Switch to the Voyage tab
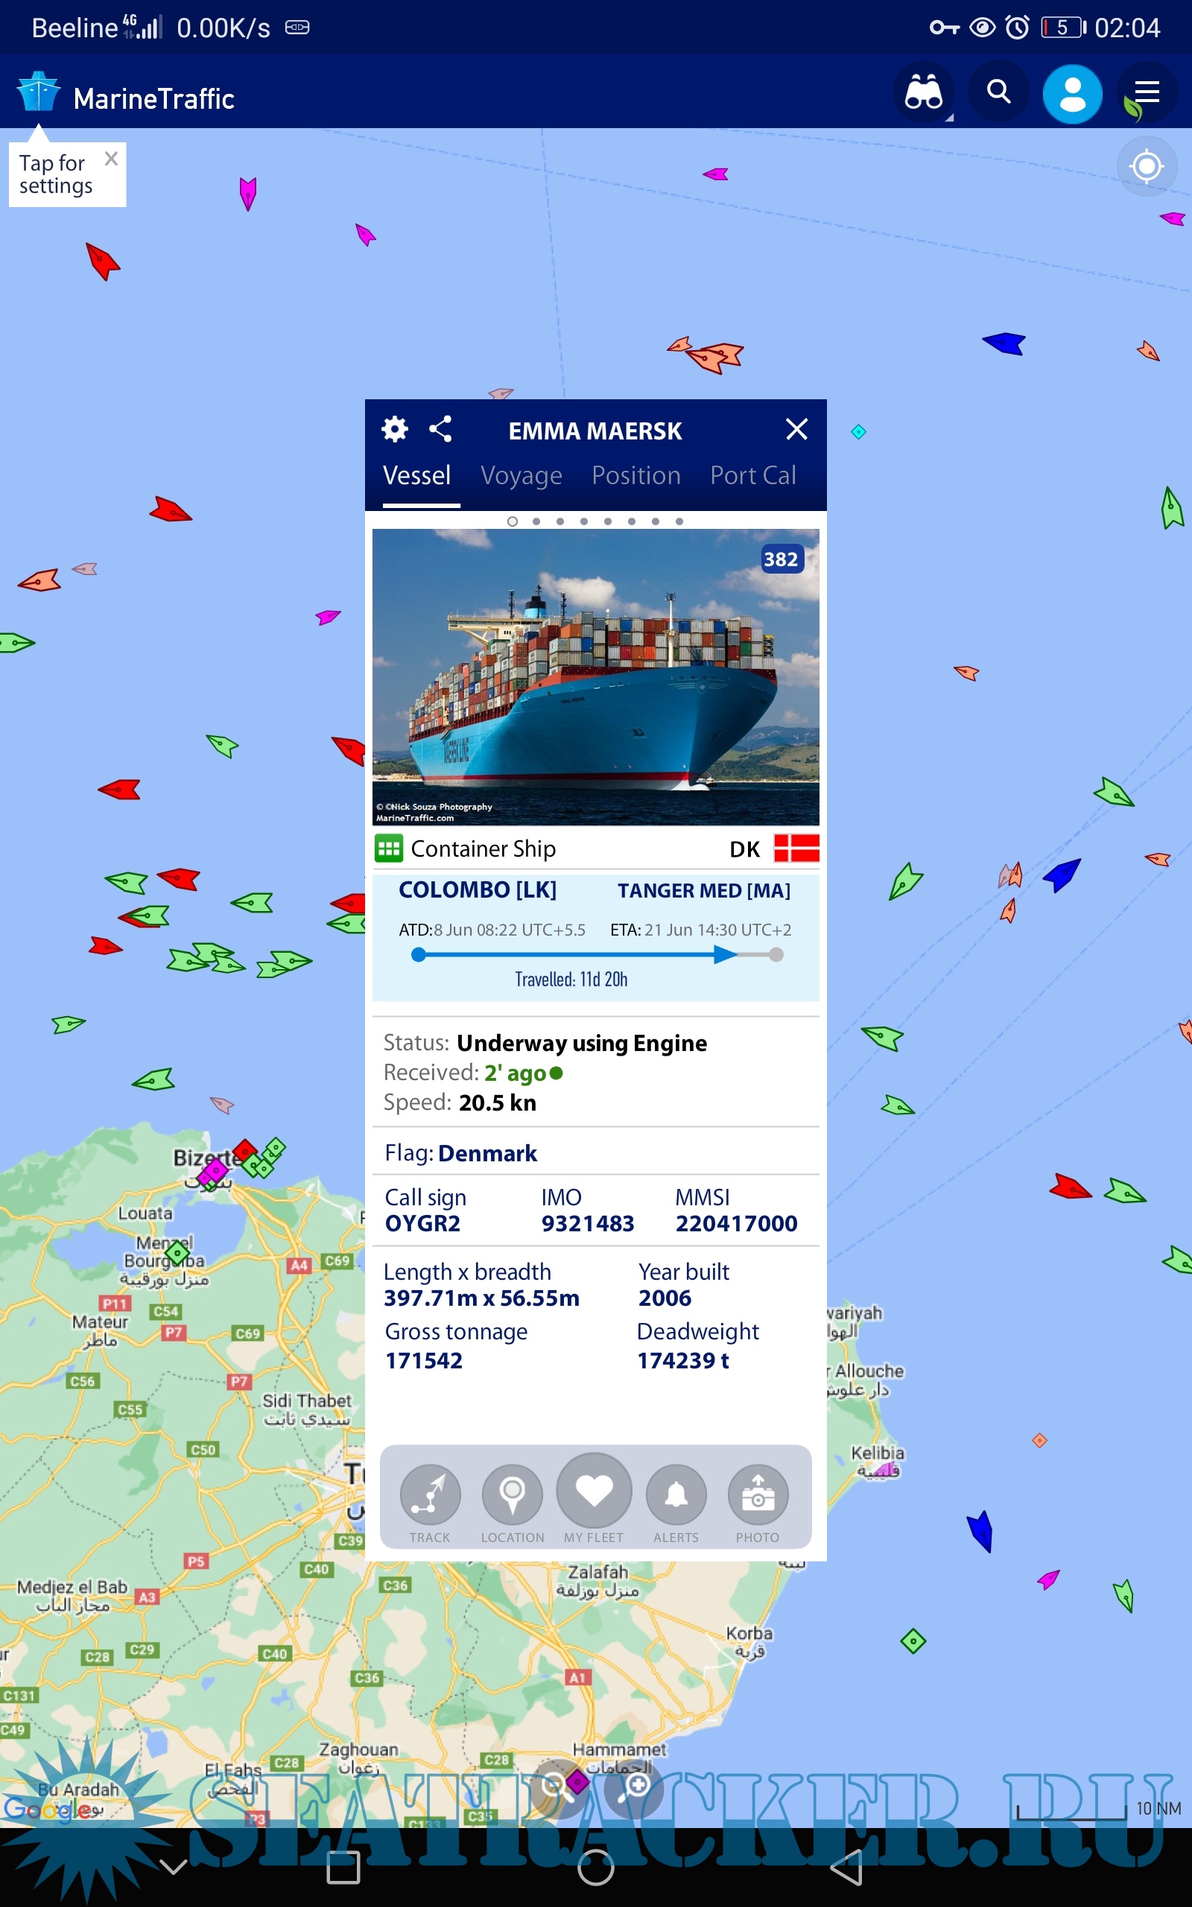The width and height of the screenshot is (1192, 1907). click(521, 476)
